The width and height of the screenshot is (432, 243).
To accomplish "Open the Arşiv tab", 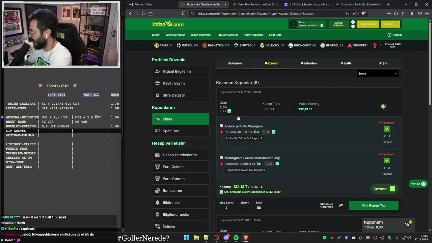I will click(x=383, y=63).
